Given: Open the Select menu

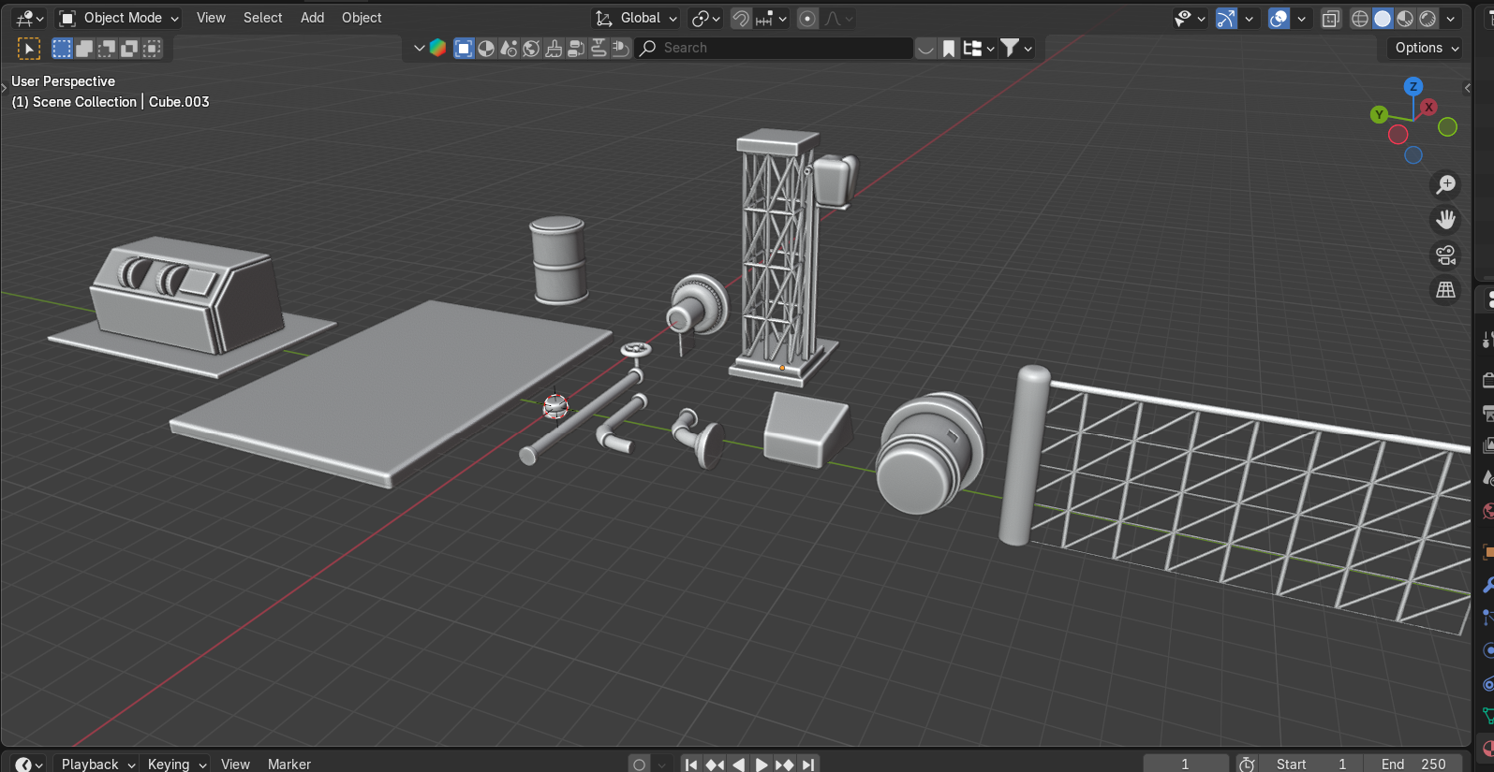Looking at the screenshot, I should (262, 18).
